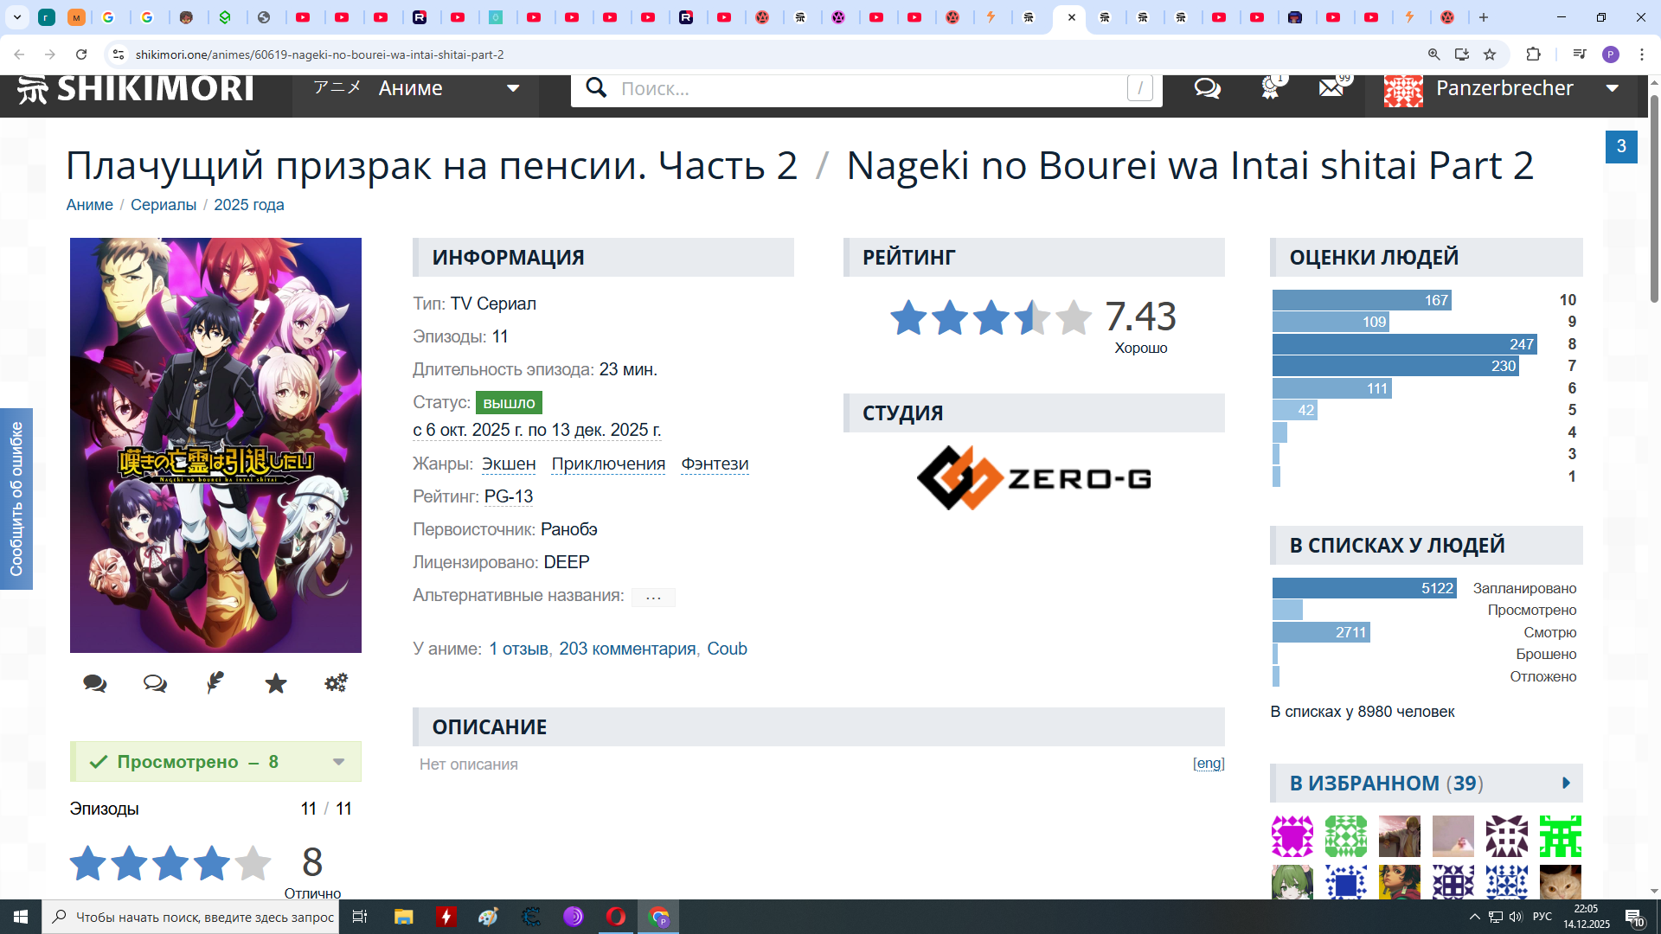
Task: Open the gears settings icon under poster
Action: click(336, 683)
